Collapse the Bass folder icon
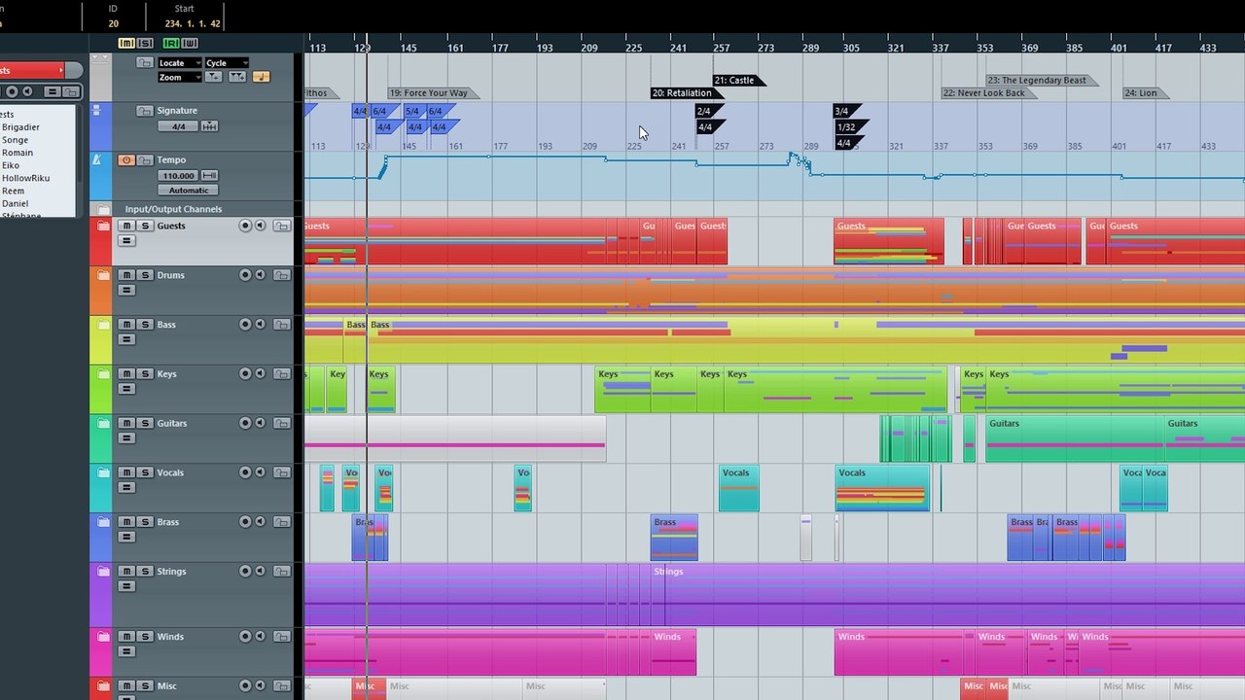 103,326
